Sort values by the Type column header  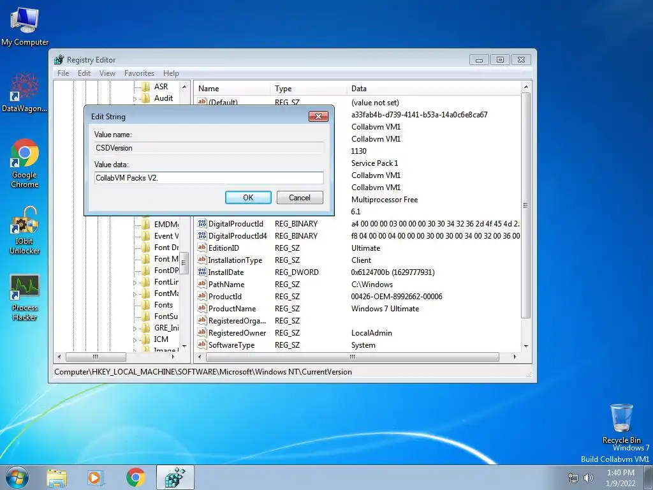309,88
